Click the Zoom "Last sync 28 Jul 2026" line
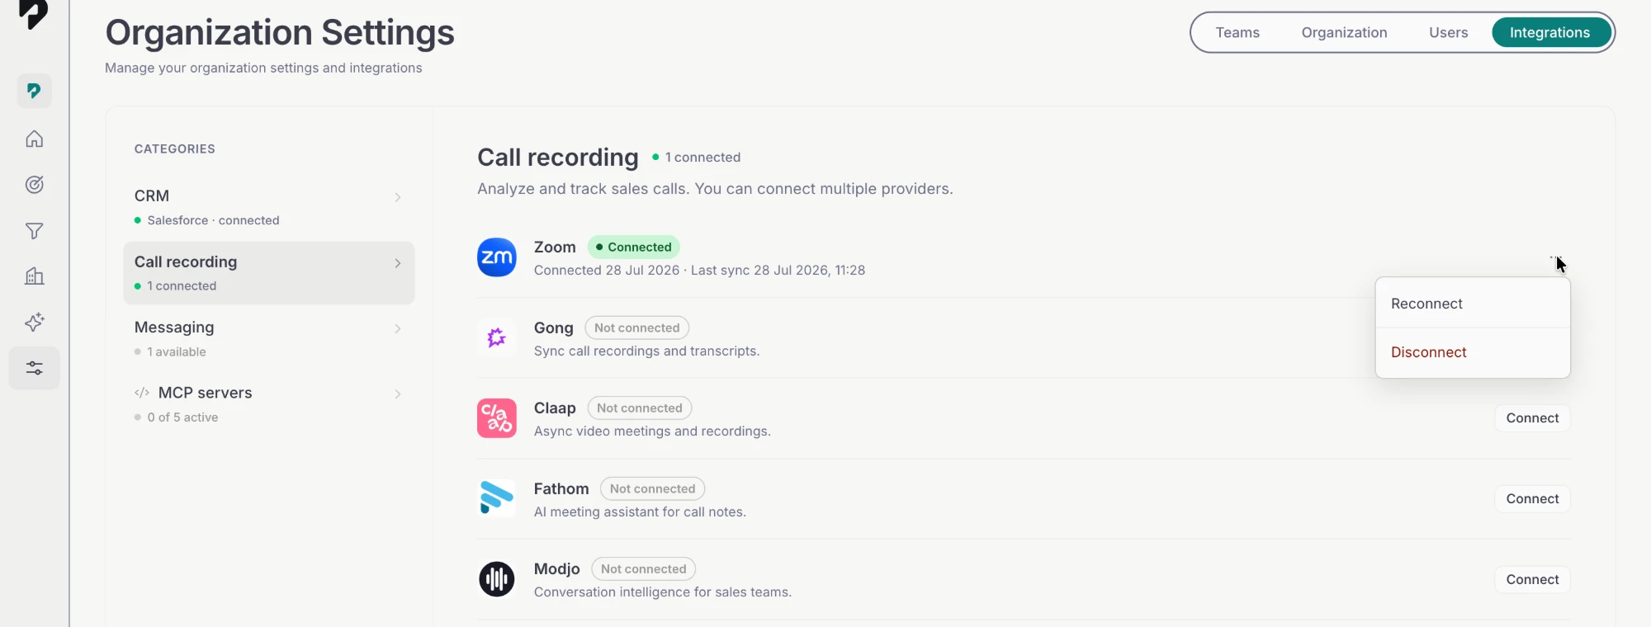This screenshot has height=627, width=1651. [x=699, y=270]
